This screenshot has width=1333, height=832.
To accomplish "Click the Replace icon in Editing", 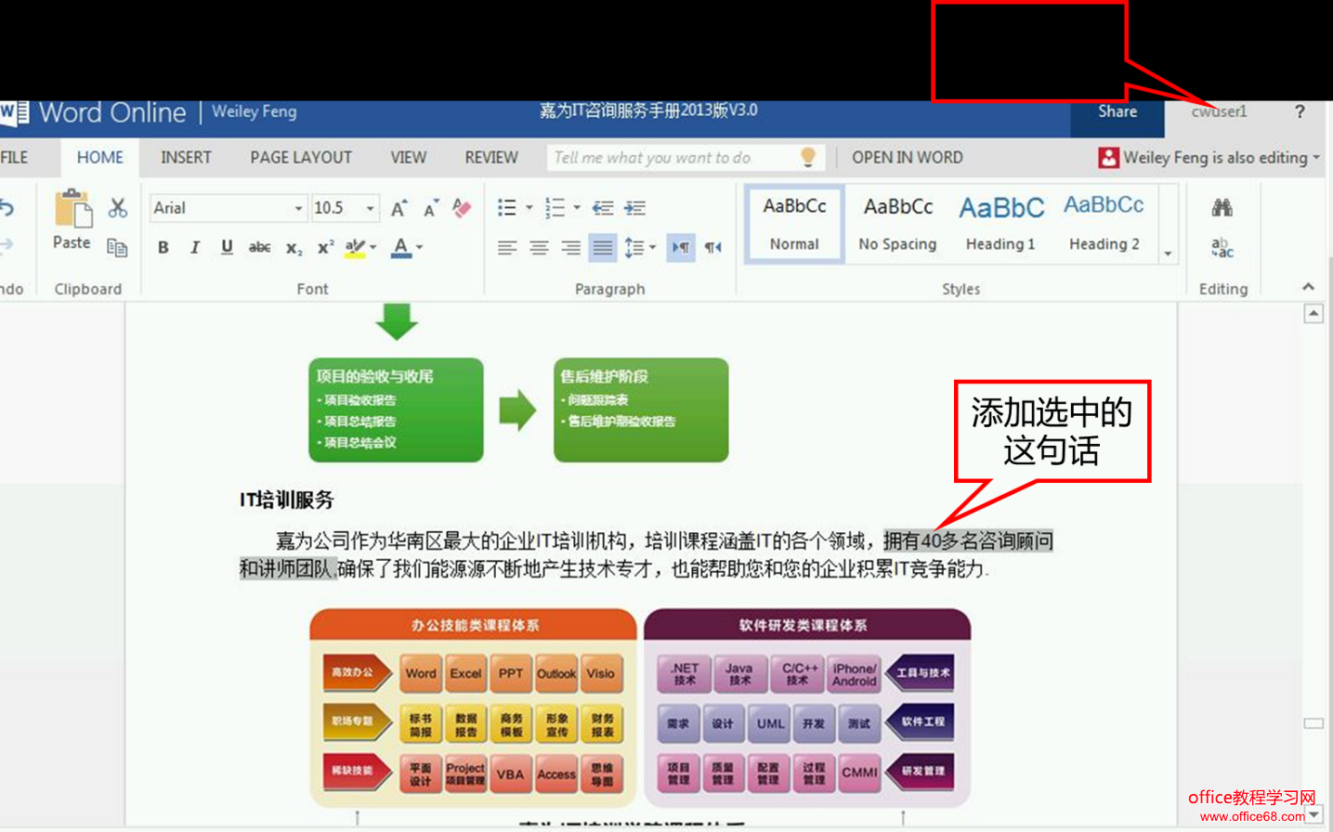I will [x=1222, y=247].
